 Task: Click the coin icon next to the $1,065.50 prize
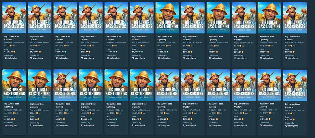tap(14, 119)
